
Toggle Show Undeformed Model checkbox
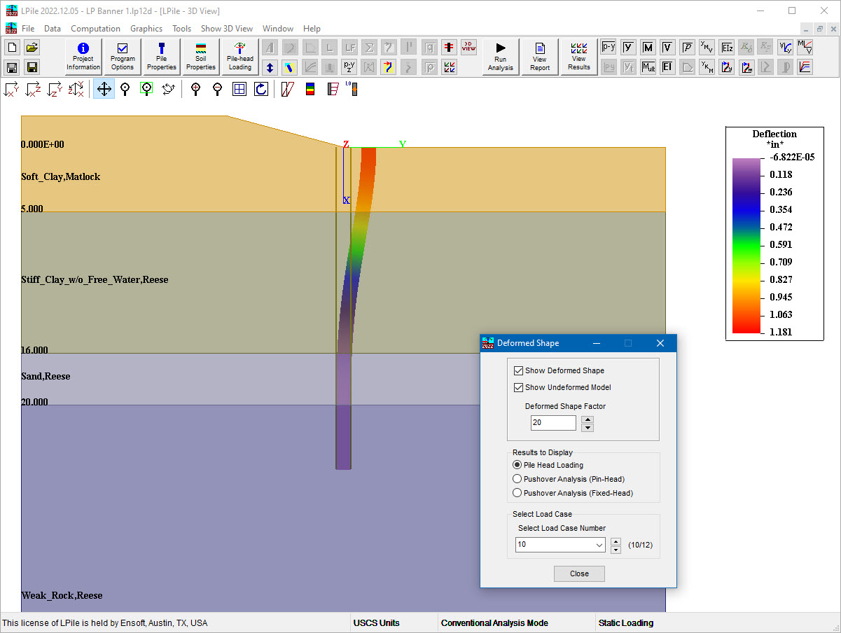tap(519, 387)
